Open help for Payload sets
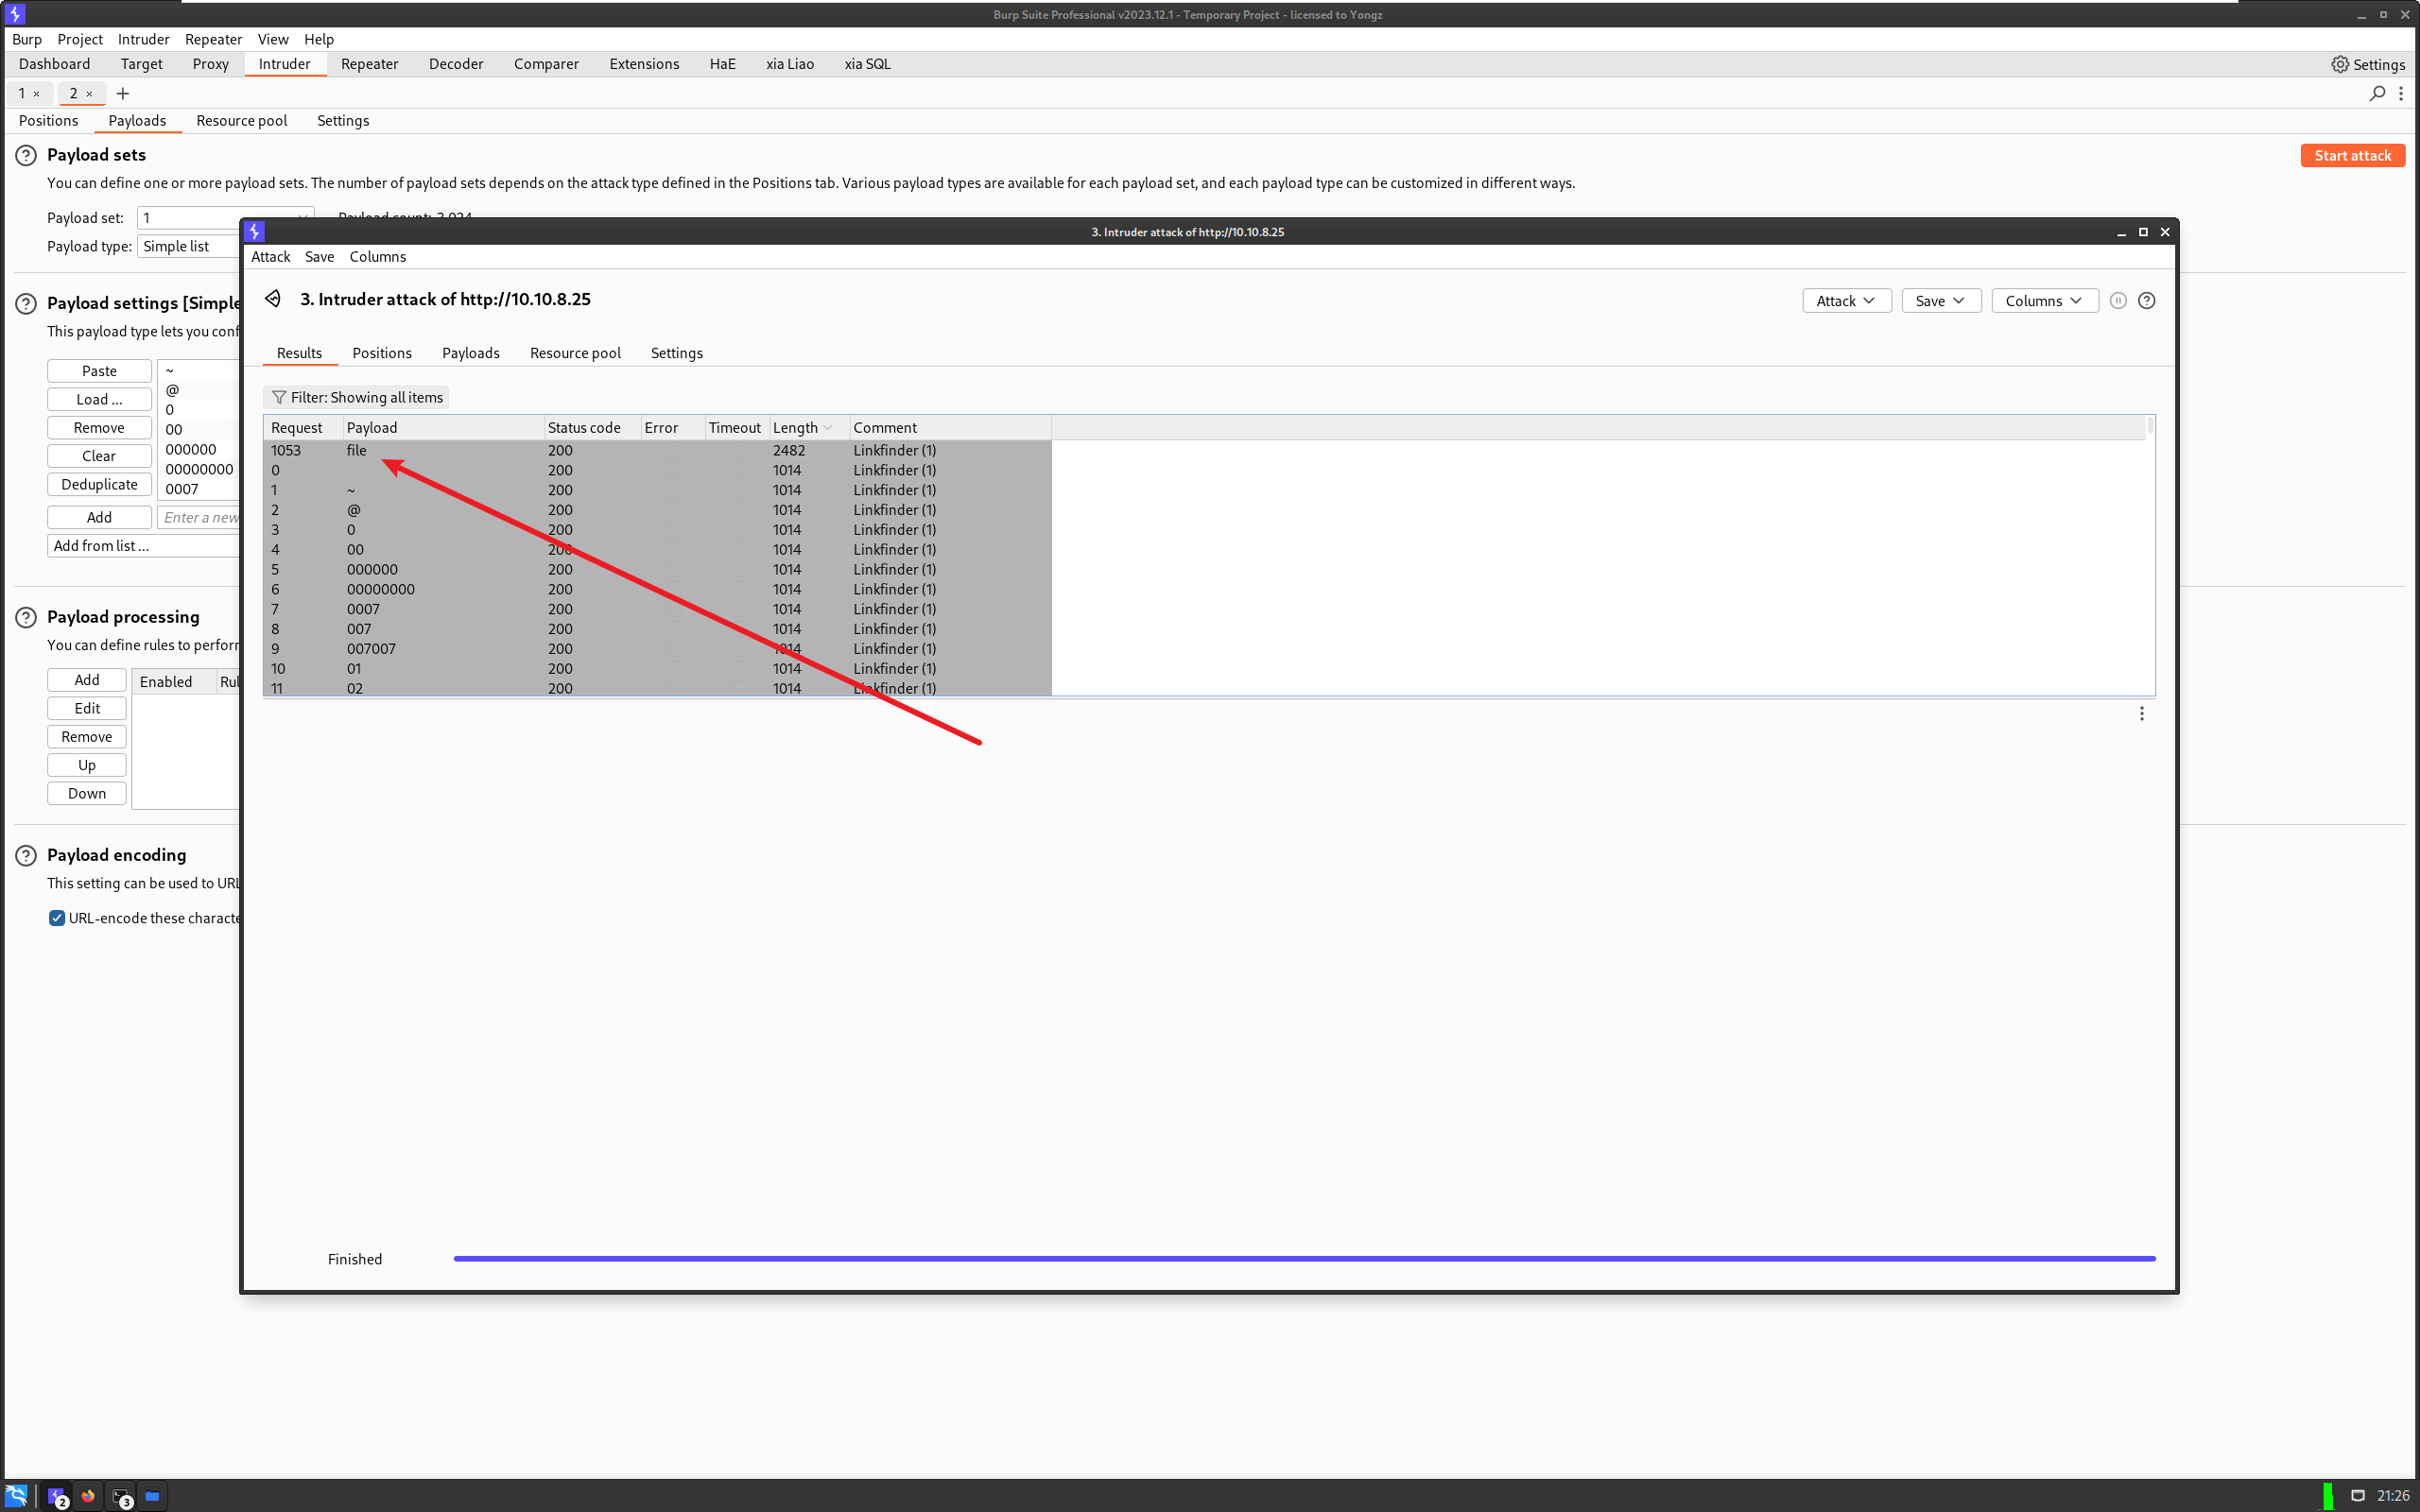This screenshot has width=2420, height=1512. coord(26,156)
